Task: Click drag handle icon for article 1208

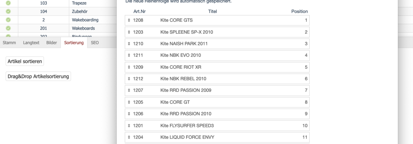Action: (129, 20)
